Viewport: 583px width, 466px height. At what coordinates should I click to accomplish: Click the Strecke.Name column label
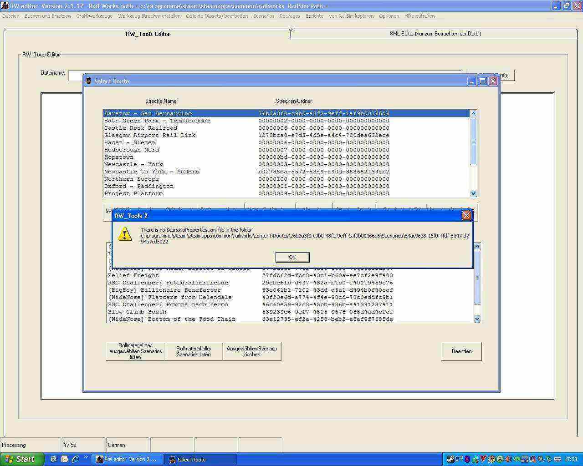point(161,101)
